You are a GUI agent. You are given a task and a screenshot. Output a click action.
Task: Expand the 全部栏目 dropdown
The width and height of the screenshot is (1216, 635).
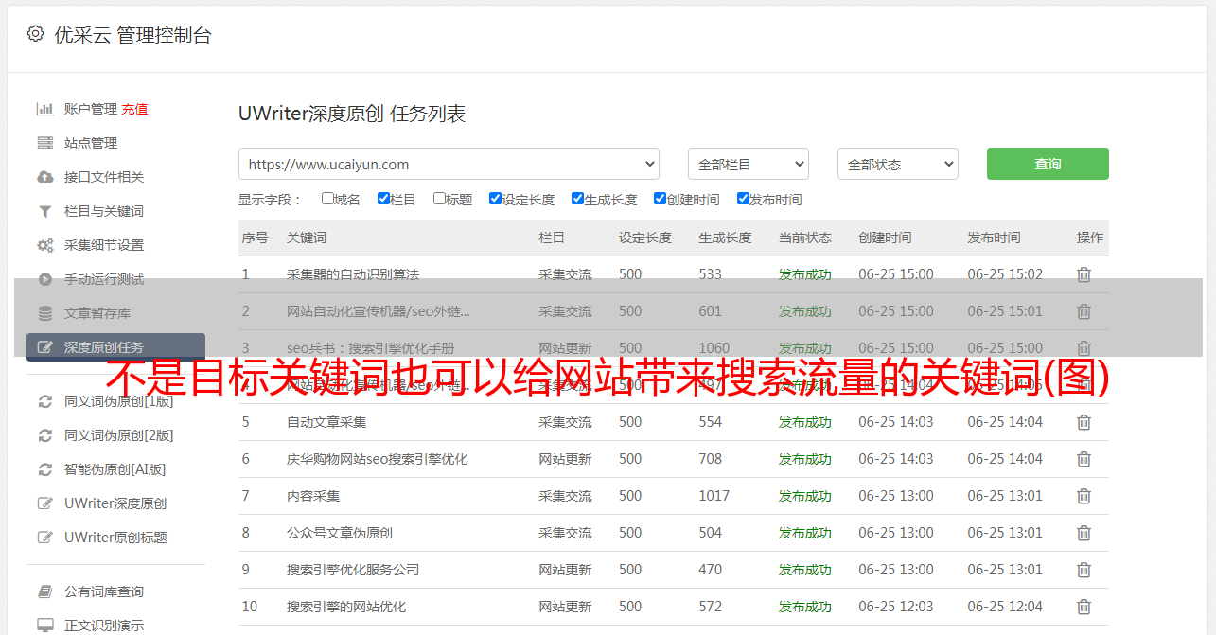tap(748, 164)
